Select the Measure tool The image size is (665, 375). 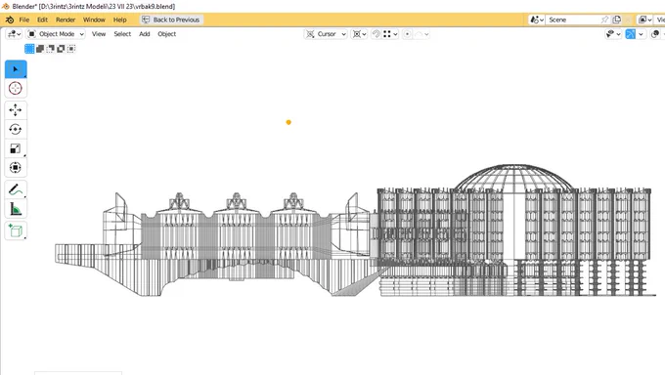click(16, 209)
